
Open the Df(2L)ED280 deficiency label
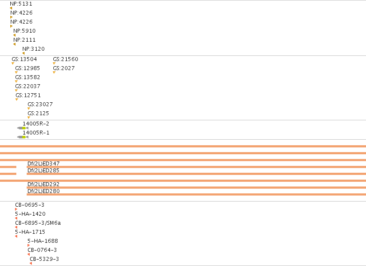43,191
